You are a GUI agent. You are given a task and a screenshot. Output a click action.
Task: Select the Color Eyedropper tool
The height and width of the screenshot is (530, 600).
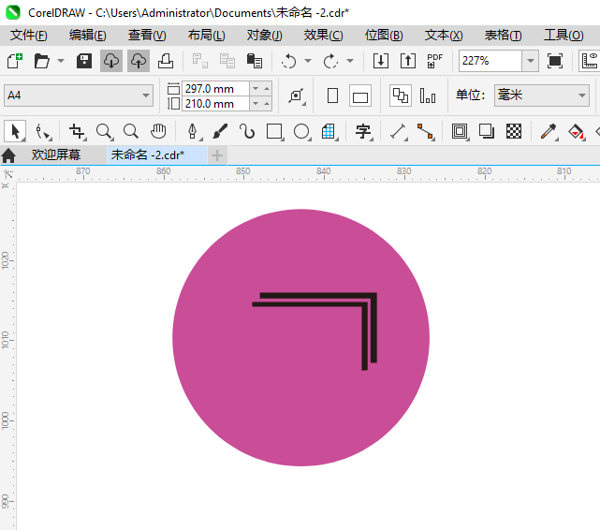[549, 132]
